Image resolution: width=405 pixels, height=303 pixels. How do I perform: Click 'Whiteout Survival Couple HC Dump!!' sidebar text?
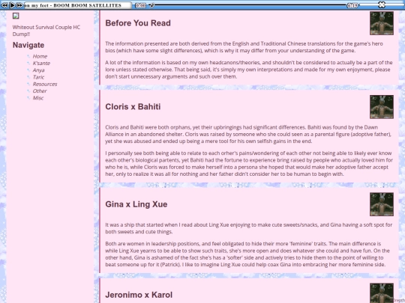pyautogui.click(x=46, y=31)
